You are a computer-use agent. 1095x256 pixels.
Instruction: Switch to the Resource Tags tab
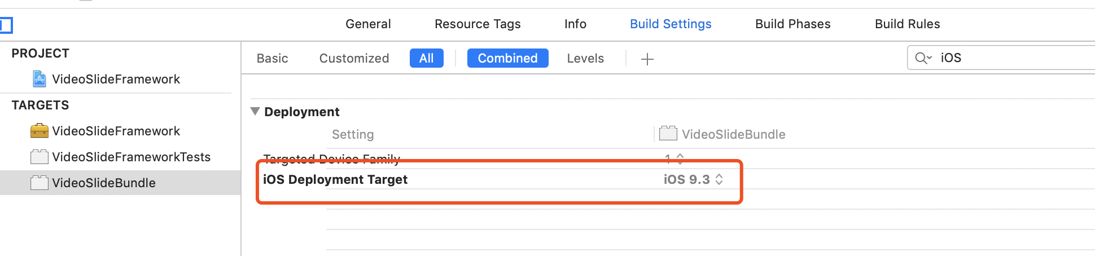[478, 24]
